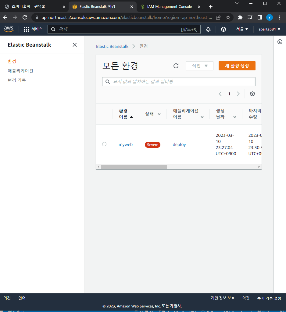Close the IAM Management Console tab

click(199, 7)
